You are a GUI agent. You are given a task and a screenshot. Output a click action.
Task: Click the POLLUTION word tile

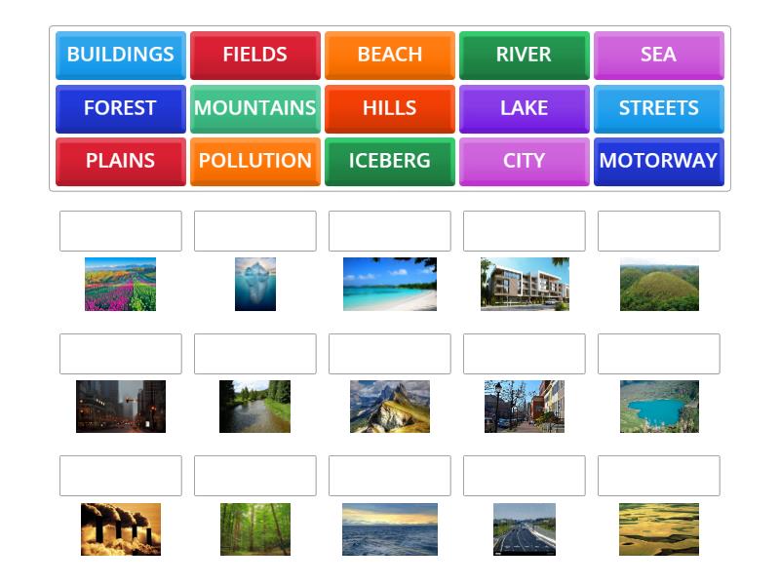click(254, 162)
